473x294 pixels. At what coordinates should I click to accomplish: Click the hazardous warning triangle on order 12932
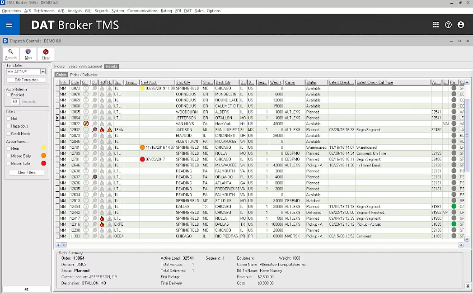109,130
